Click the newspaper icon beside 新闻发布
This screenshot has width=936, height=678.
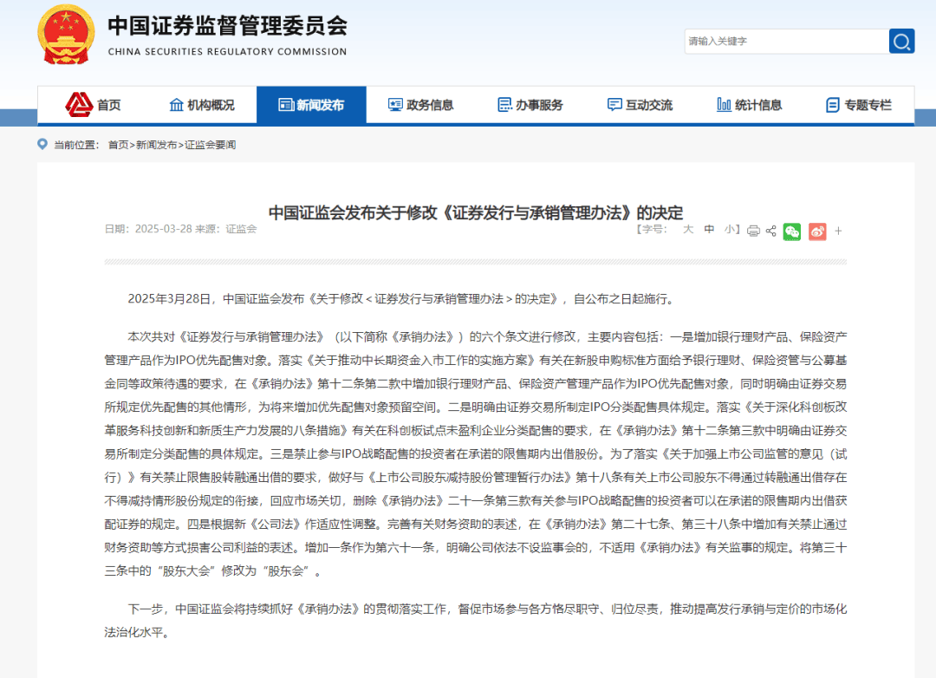click(x=286, y=105)
